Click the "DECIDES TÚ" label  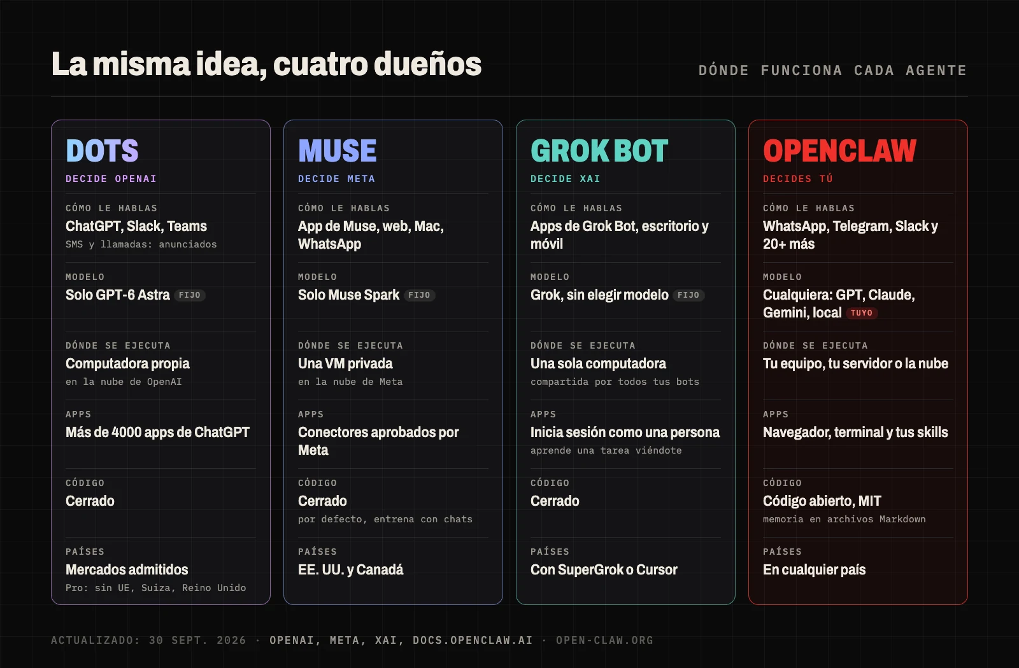pos(798,179)
